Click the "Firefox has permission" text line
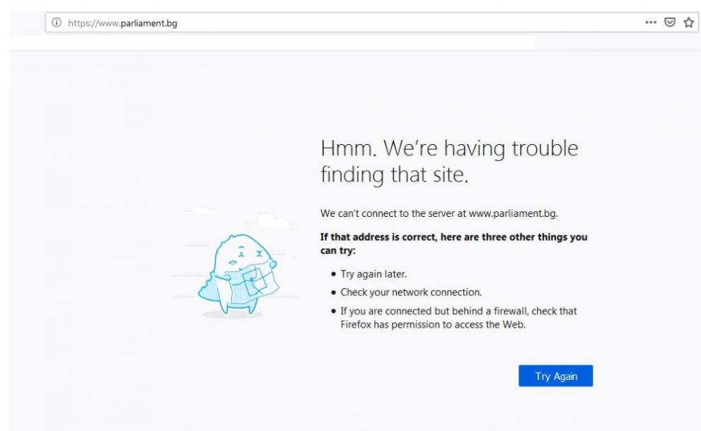Screen dimensions: 701x431 (433, 324)
